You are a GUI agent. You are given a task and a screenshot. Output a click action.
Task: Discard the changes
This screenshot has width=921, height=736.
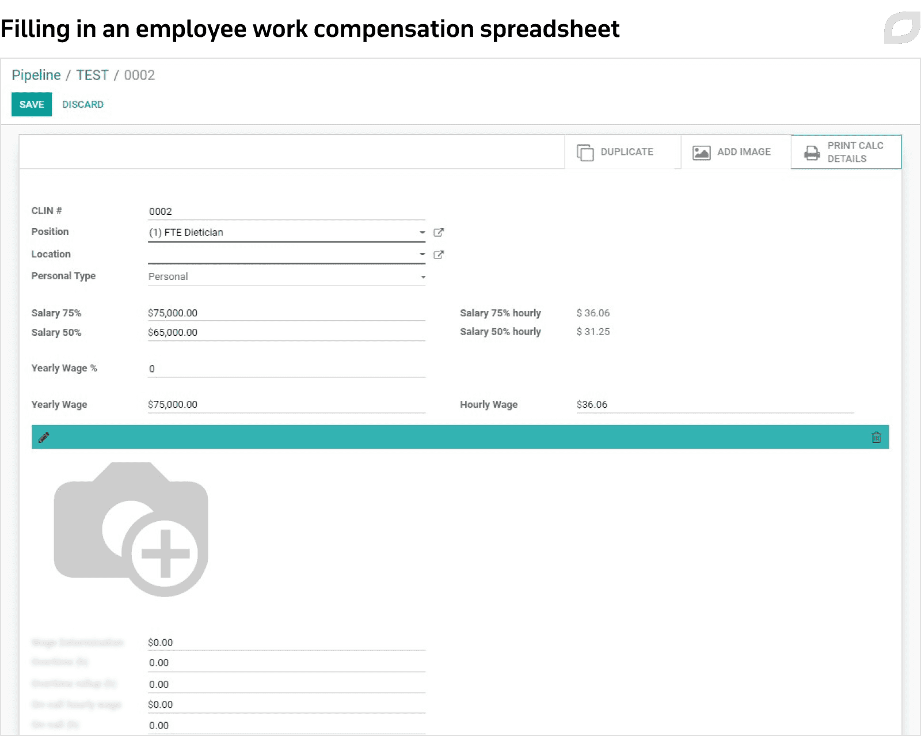coord(83,104)
